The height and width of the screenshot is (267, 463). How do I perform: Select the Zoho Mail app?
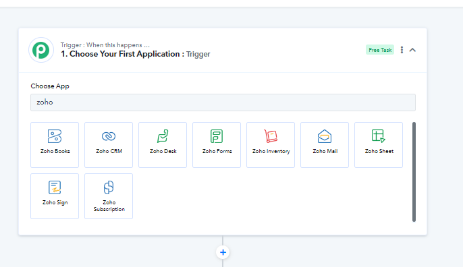325,145
